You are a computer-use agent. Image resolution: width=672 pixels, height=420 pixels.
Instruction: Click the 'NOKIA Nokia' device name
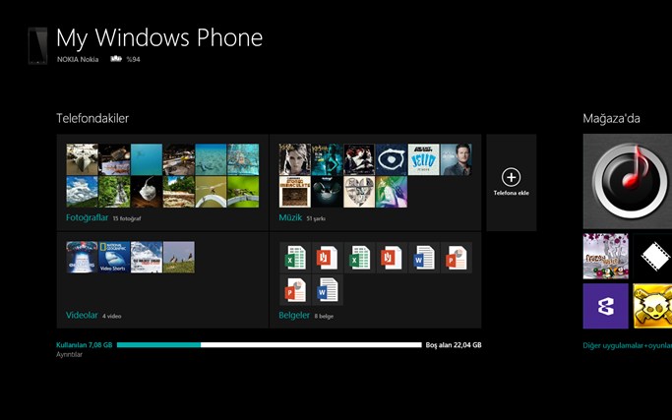[78, 59]
